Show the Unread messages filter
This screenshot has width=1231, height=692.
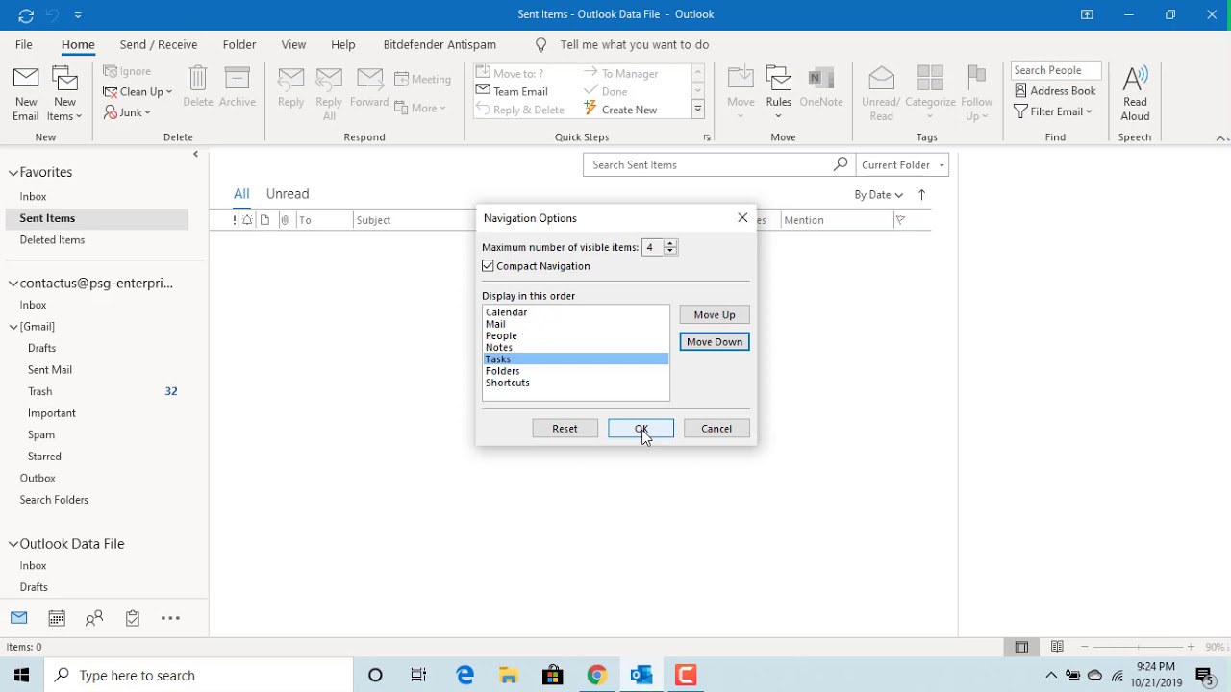[x=288, y=193]
